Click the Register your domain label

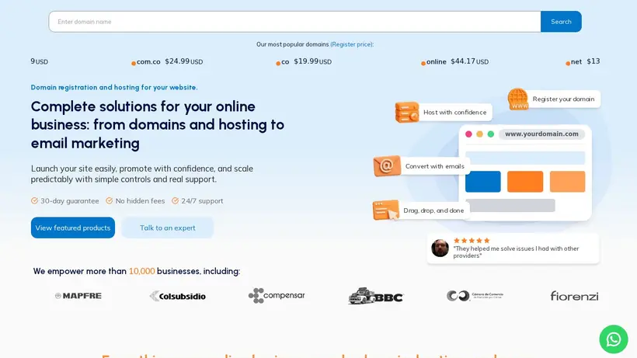coord(563,99)
